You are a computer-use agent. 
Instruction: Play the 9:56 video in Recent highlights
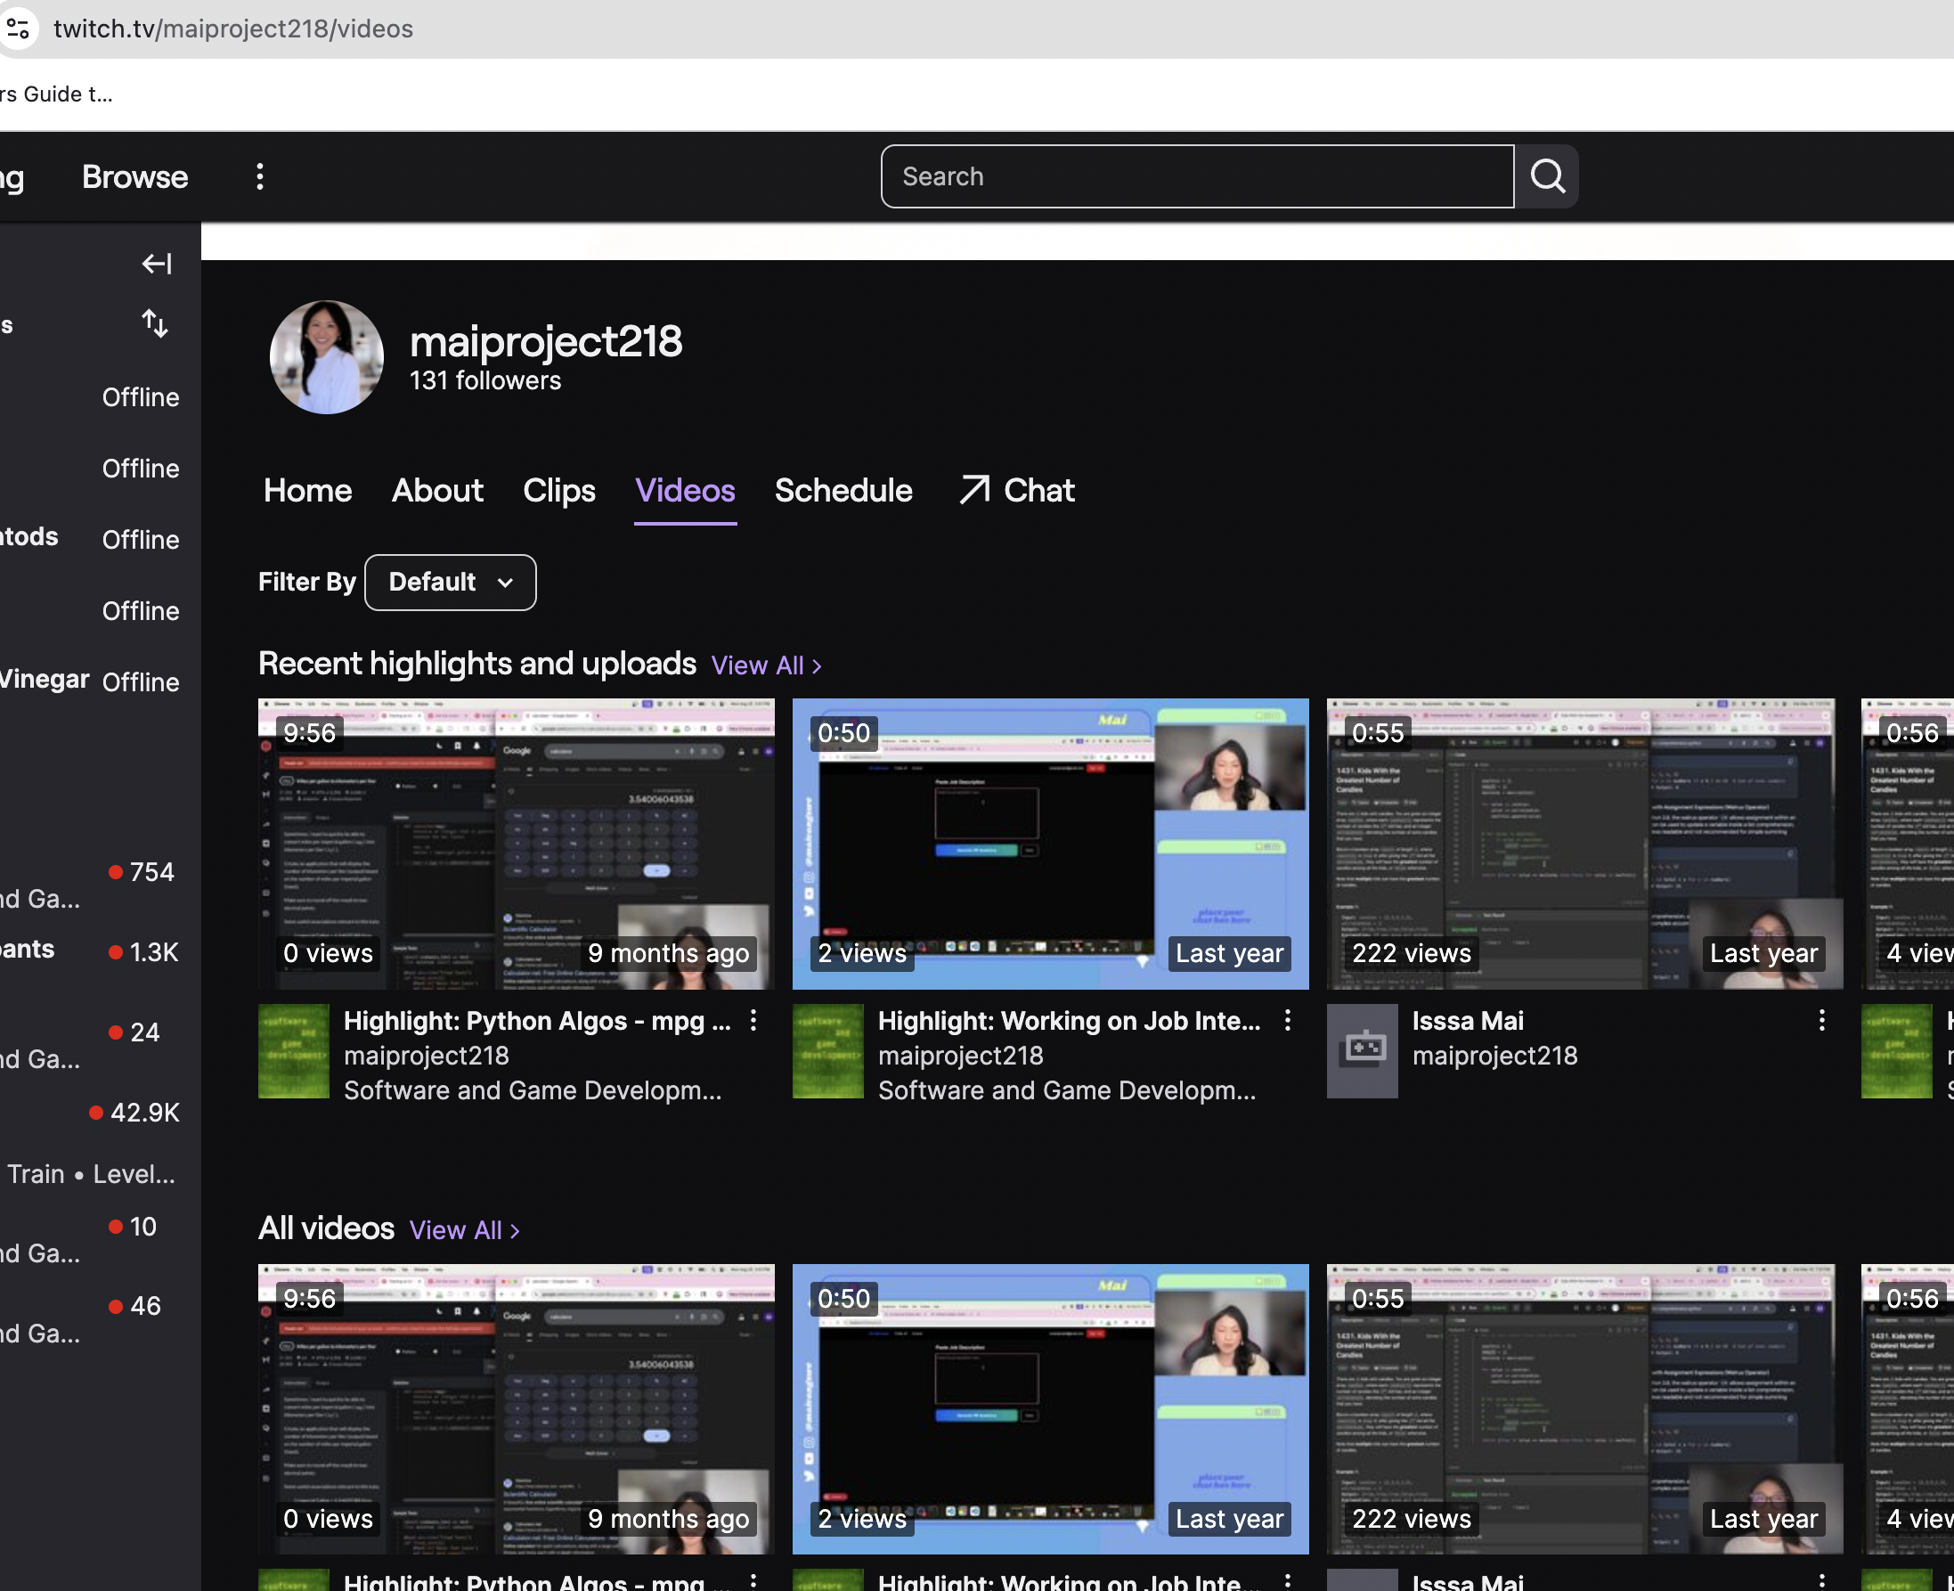pyautogui.click(x=516, y=843)
